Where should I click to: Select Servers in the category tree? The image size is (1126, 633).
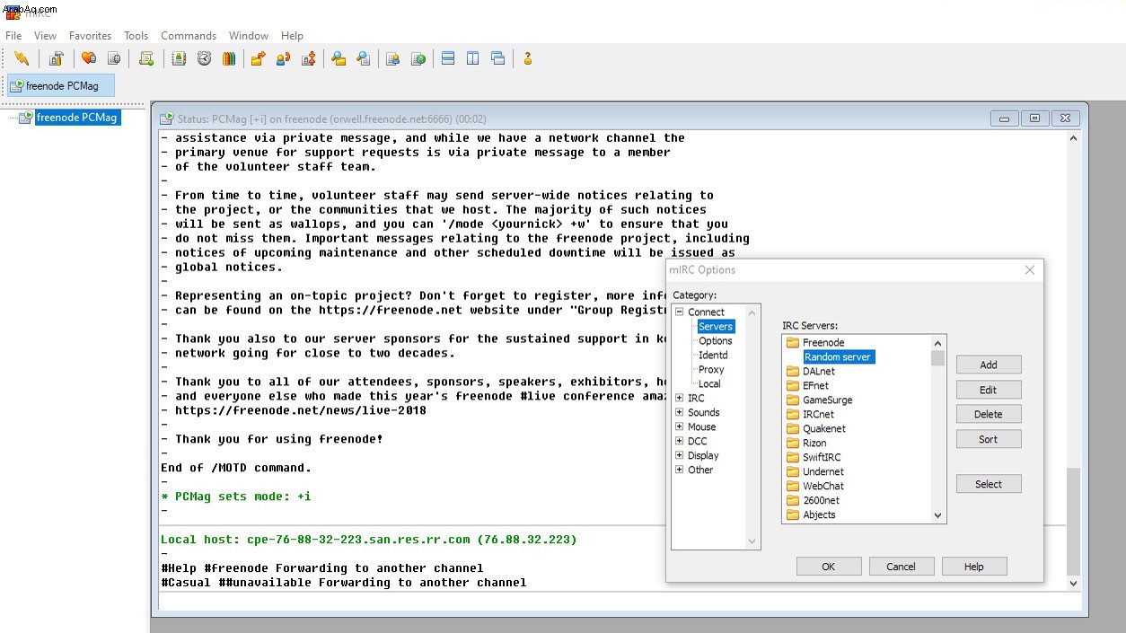point(716,327)
